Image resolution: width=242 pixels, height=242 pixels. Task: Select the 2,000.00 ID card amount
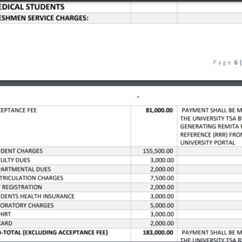pos(162,223)
